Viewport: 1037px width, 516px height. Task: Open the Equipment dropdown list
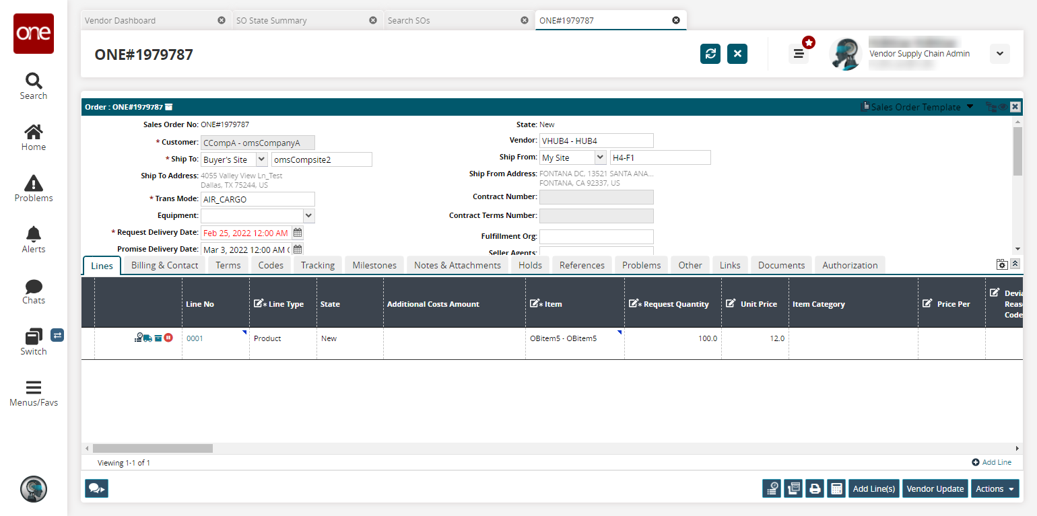pos(308,216)
